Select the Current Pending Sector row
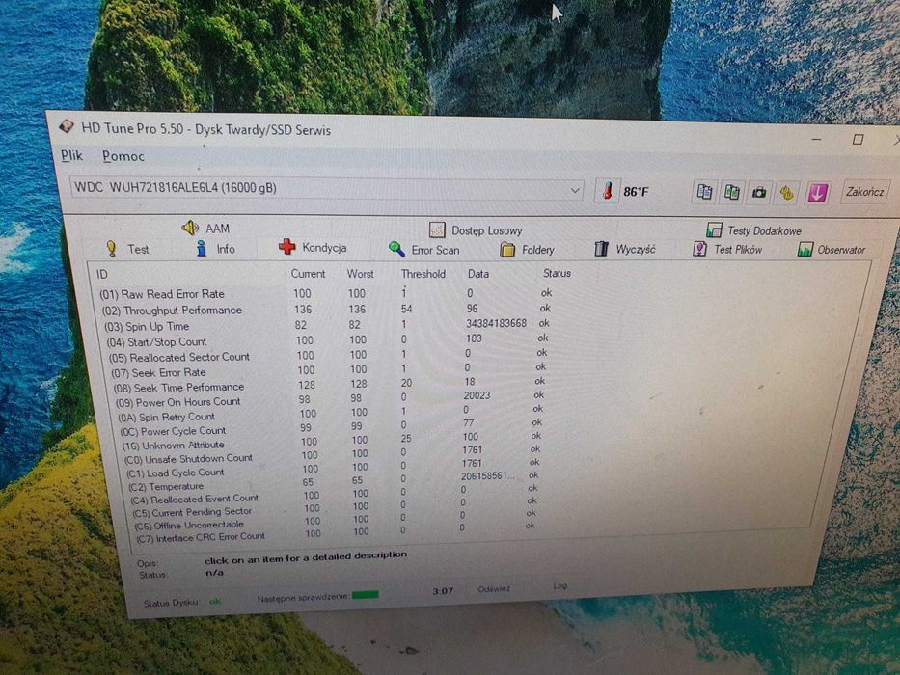The image size is (900, 675). point(334,509)
